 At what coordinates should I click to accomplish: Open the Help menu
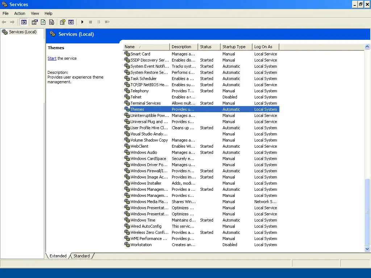pyautogui.click(x=48, y=13)
